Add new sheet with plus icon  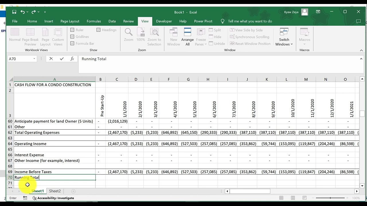click(73, 191)
